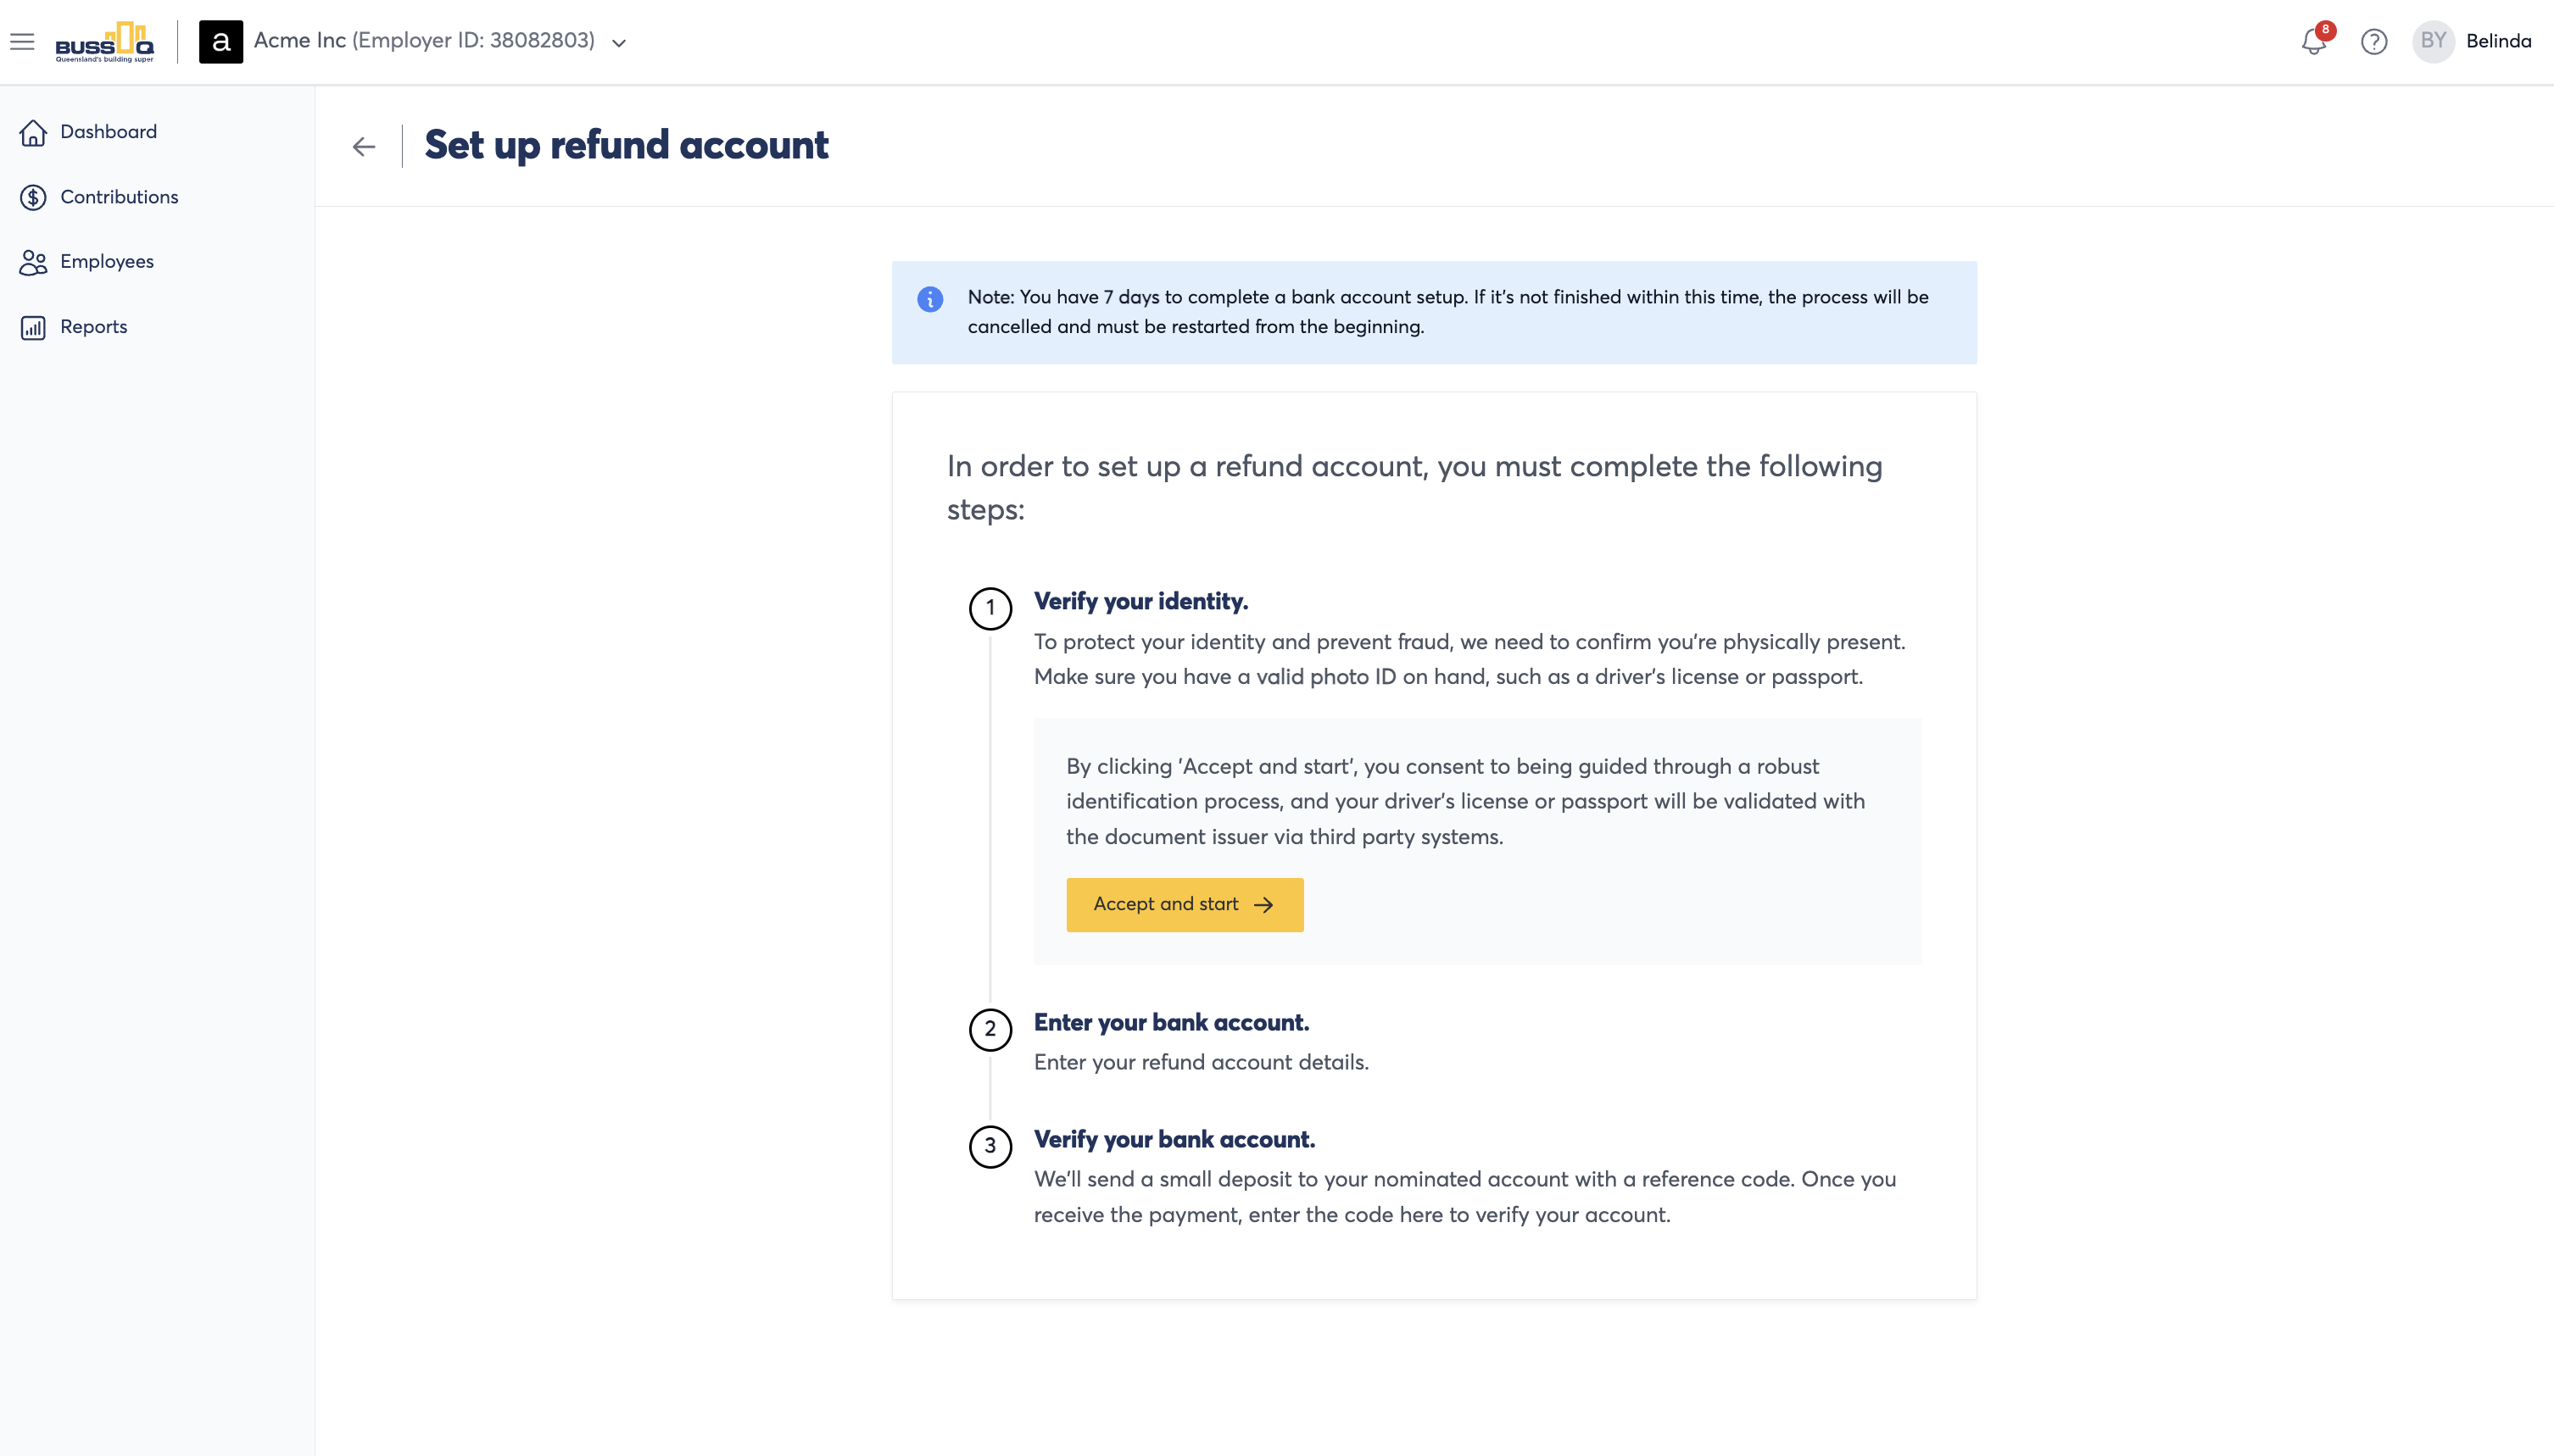Click the Employees people icon

point(33,262)
